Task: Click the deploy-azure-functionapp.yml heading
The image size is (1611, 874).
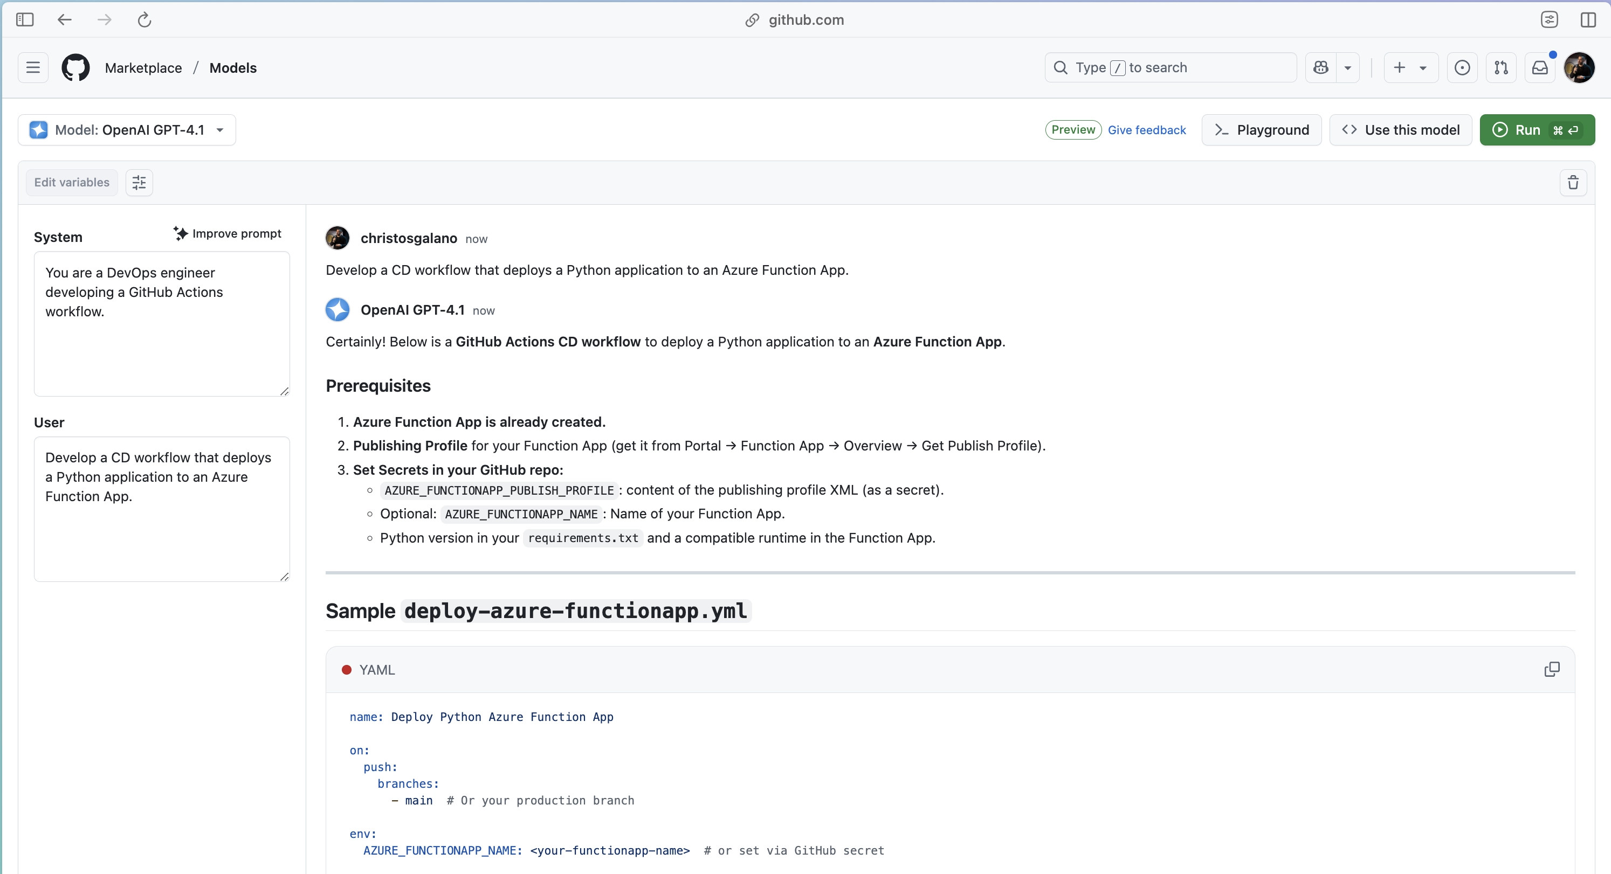Action: click(575, 612)
